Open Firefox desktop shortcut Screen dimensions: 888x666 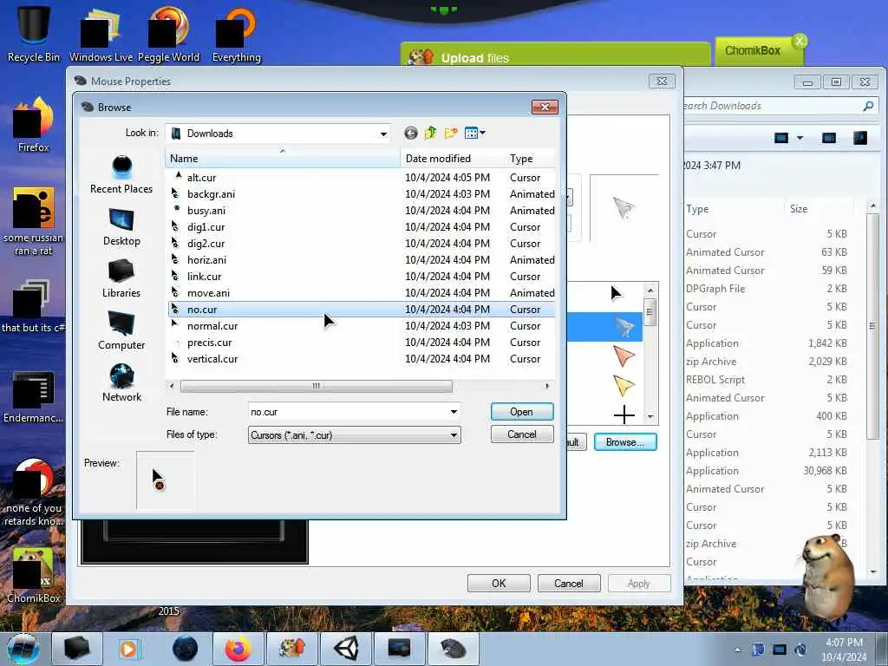coord(34,125)
